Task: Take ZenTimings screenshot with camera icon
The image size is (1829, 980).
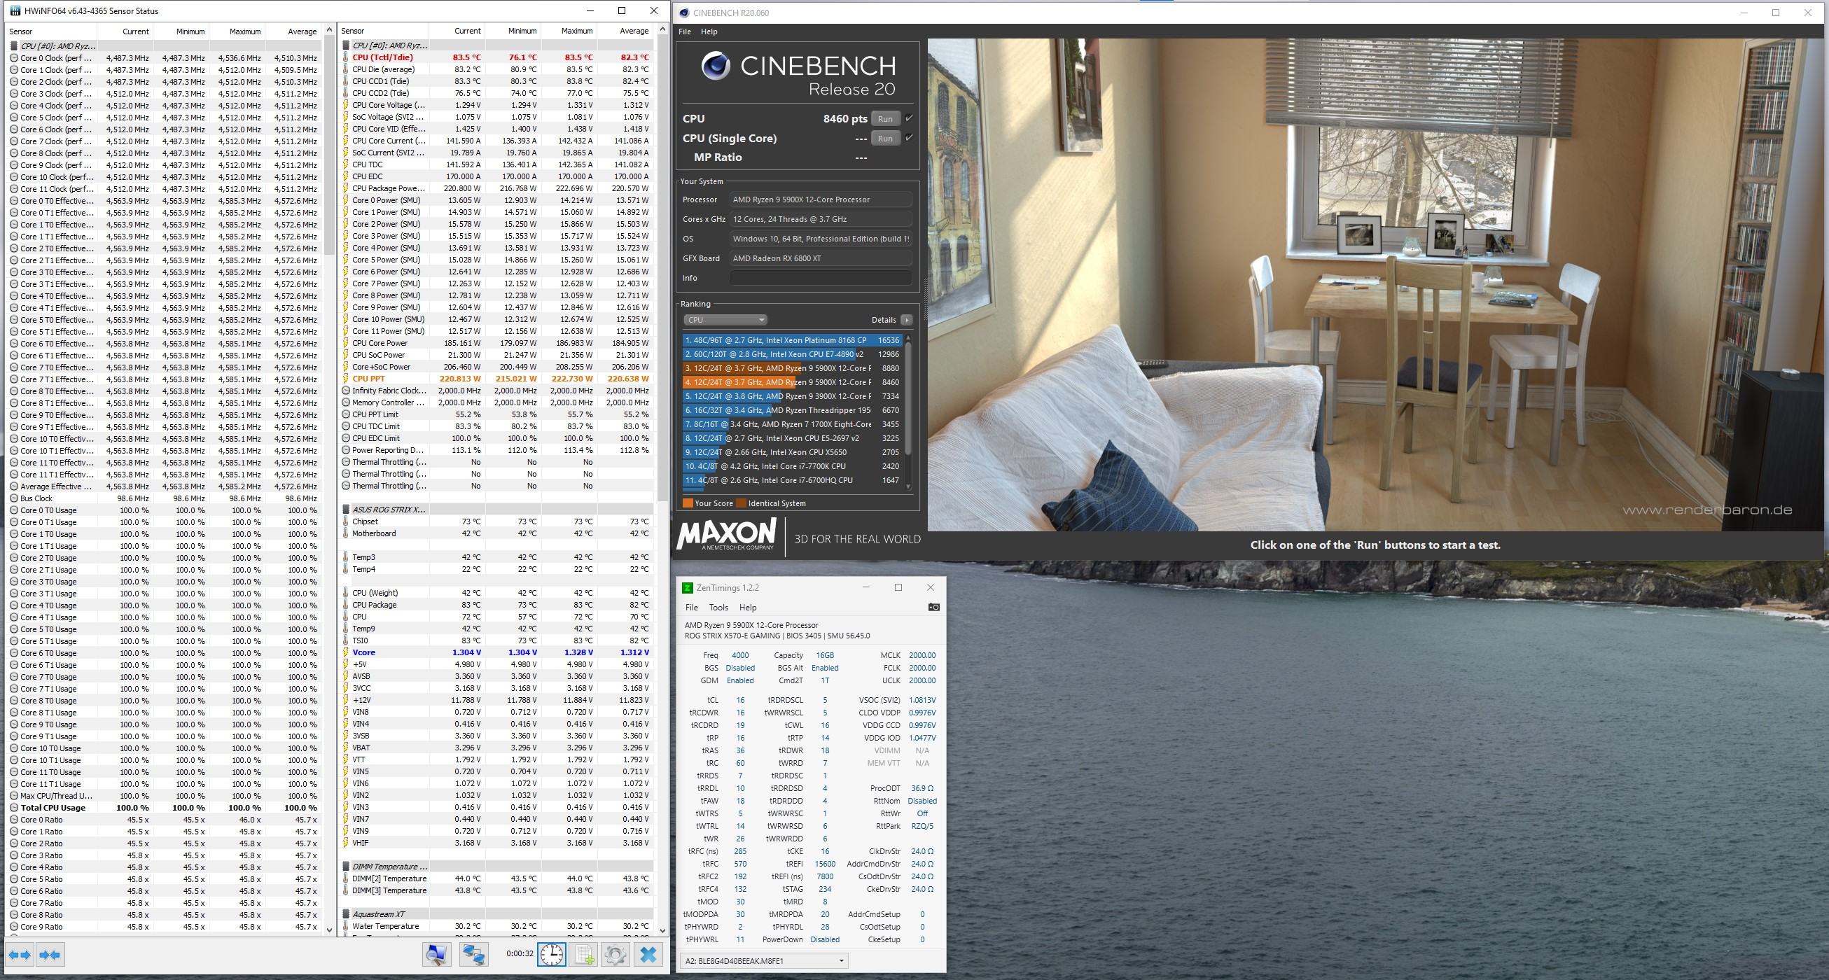Action: [x=933, y=608]
